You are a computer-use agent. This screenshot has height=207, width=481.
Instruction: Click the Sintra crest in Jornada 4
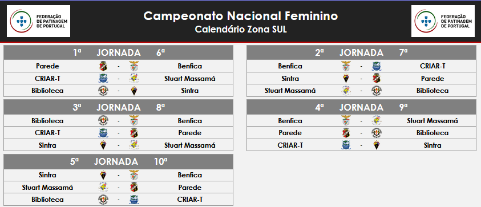[377, 145]
